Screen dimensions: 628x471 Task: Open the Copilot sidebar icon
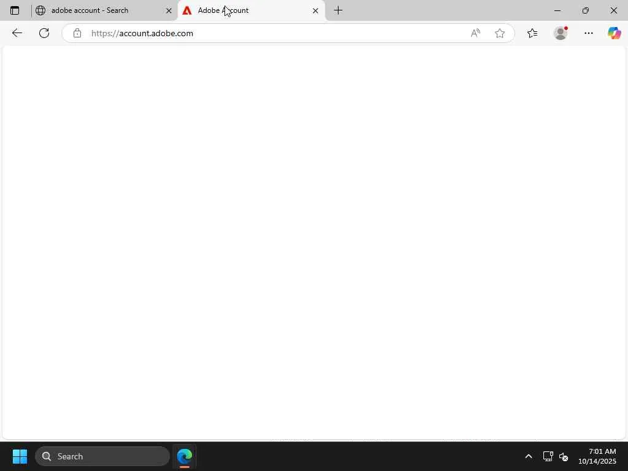coord(614,33)
